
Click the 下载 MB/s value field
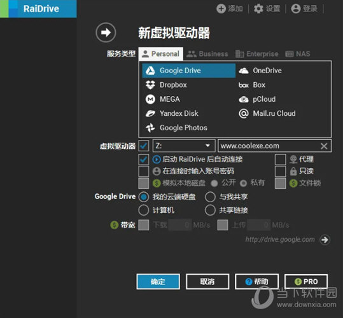[180, 225]
